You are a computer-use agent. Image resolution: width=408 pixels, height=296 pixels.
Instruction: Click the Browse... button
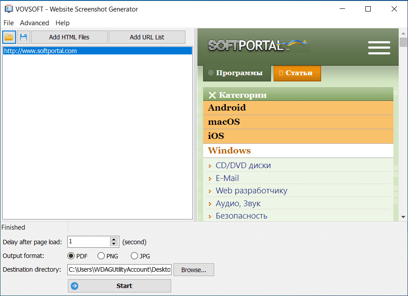point(194,270)
